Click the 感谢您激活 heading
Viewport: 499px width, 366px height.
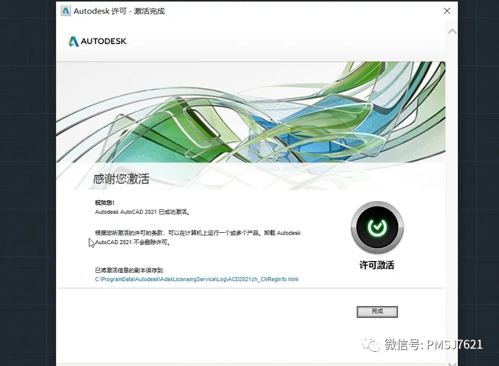click(121, 179)
